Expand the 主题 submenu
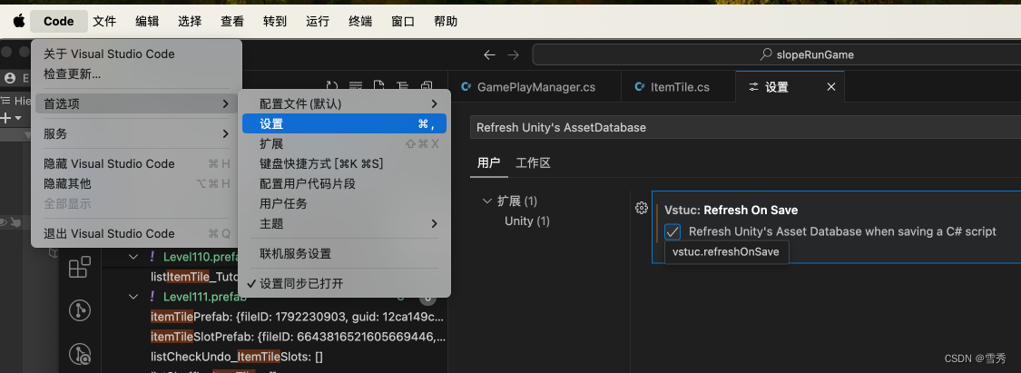This screenshot has width=1021, height=373. point(345,223)
